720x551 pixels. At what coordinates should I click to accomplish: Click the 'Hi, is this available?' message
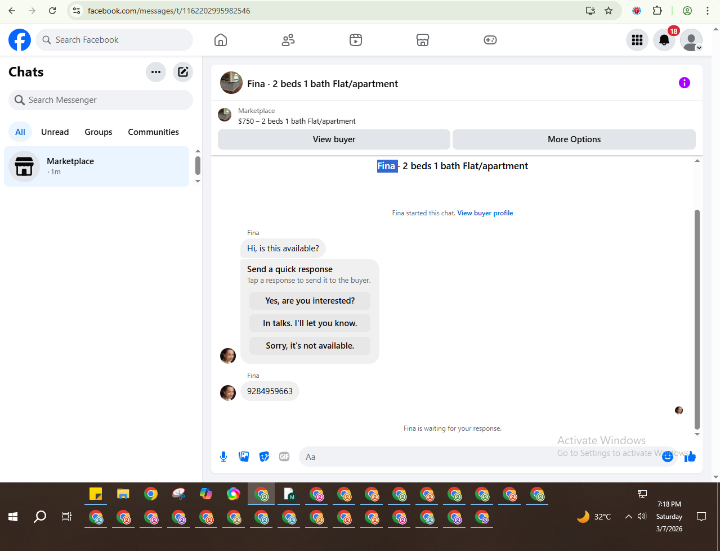tap(283, 249)
